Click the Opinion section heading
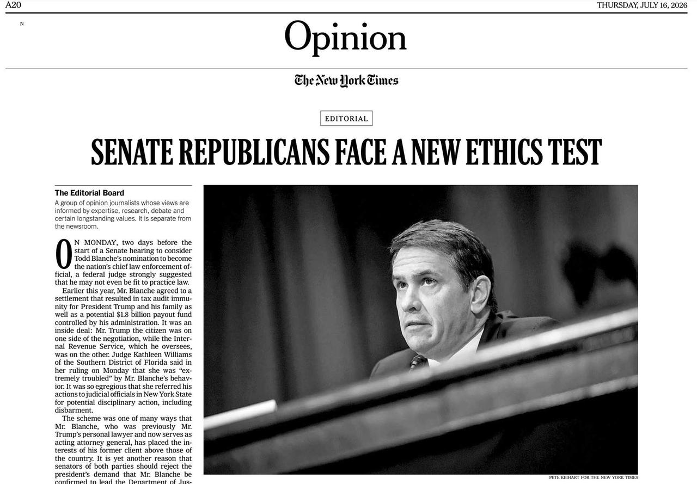The width and height of the screenshot is (697, 484). click(x=345, y=38)
